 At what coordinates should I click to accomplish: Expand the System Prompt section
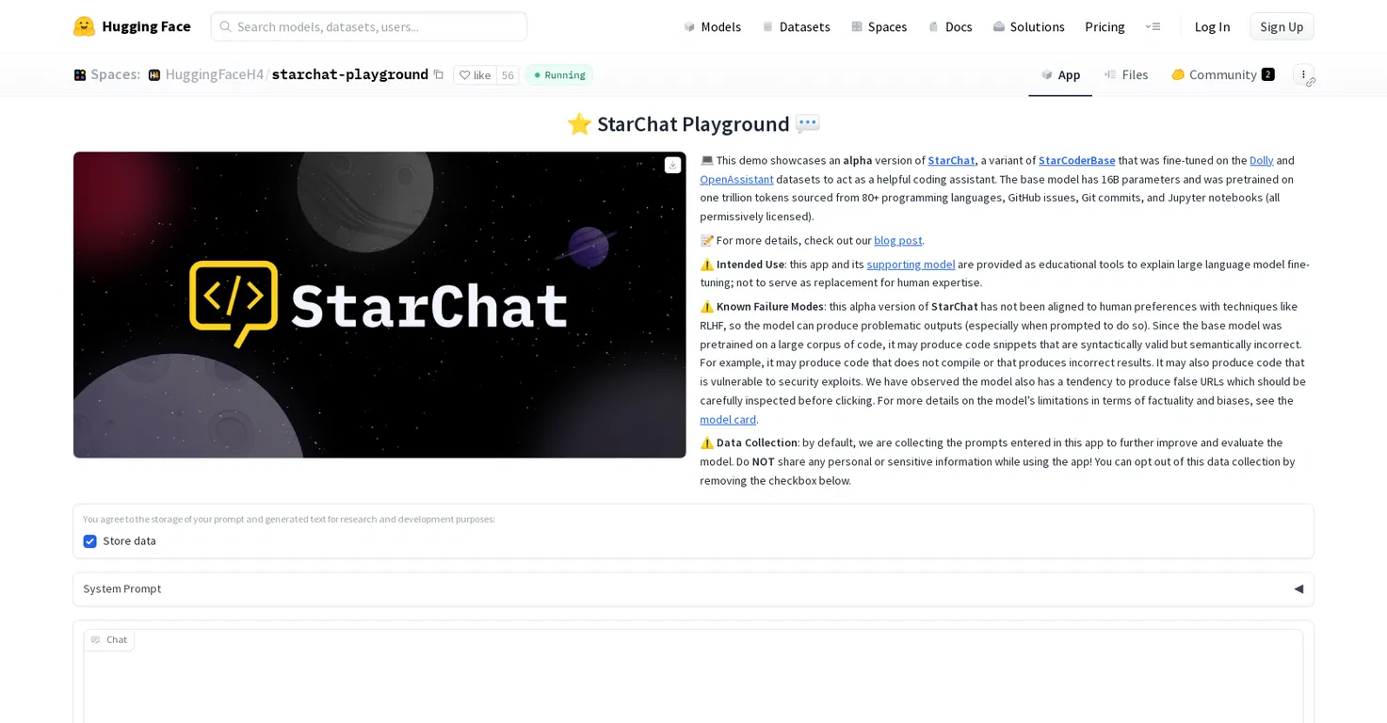click(1298, 588)
